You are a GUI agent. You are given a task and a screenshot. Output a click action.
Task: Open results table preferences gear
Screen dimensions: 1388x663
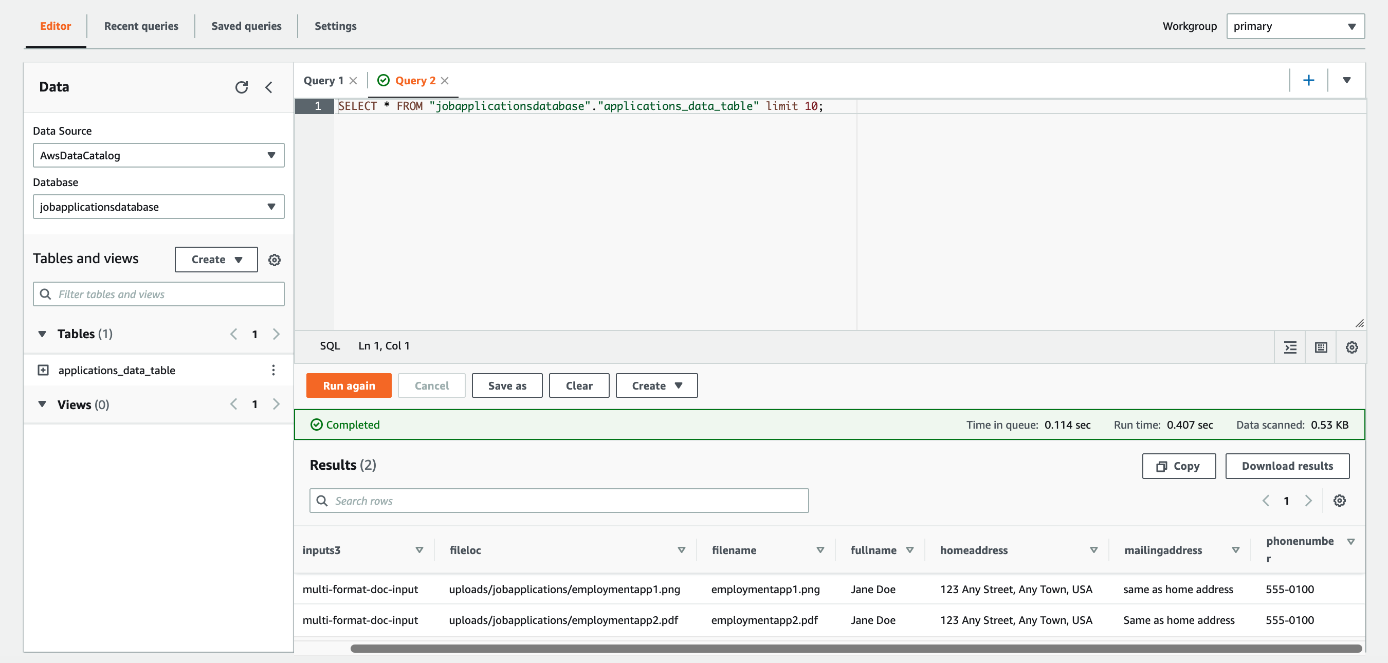coord(1340,501)
